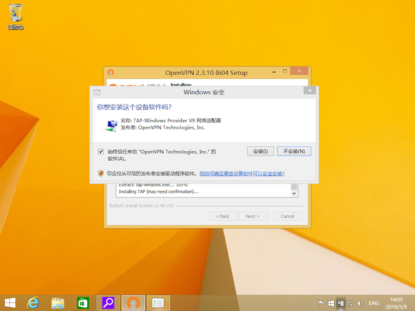Click the Nullsoft Install System v2.46-101 text
Image resolution: width=415 pixels, height=311 pixels.
[142, 206]
